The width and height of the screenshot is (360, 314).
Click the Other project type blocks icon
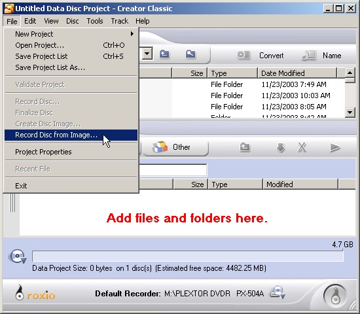pyautogui.click(x=160, y=147)
